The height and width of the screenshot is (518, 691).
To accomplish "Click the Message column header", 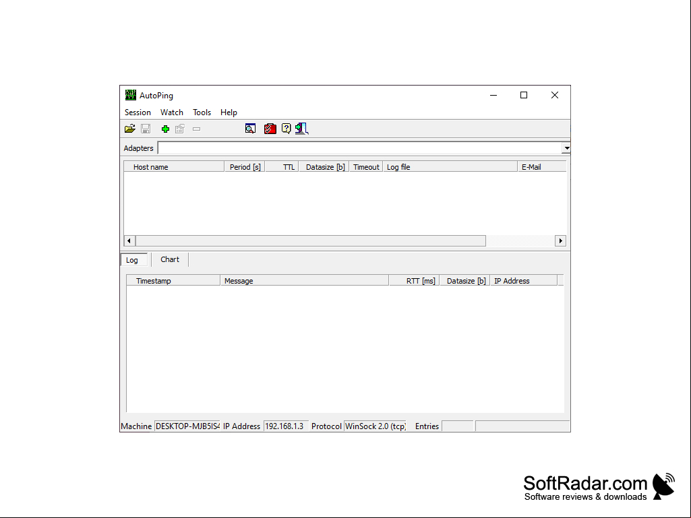I will coord(305,281).
